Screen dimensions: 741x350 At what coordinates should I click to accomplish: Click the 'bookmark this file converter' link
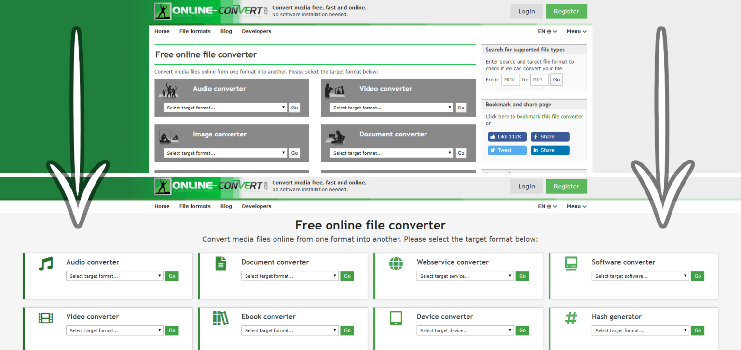point(550,117)
